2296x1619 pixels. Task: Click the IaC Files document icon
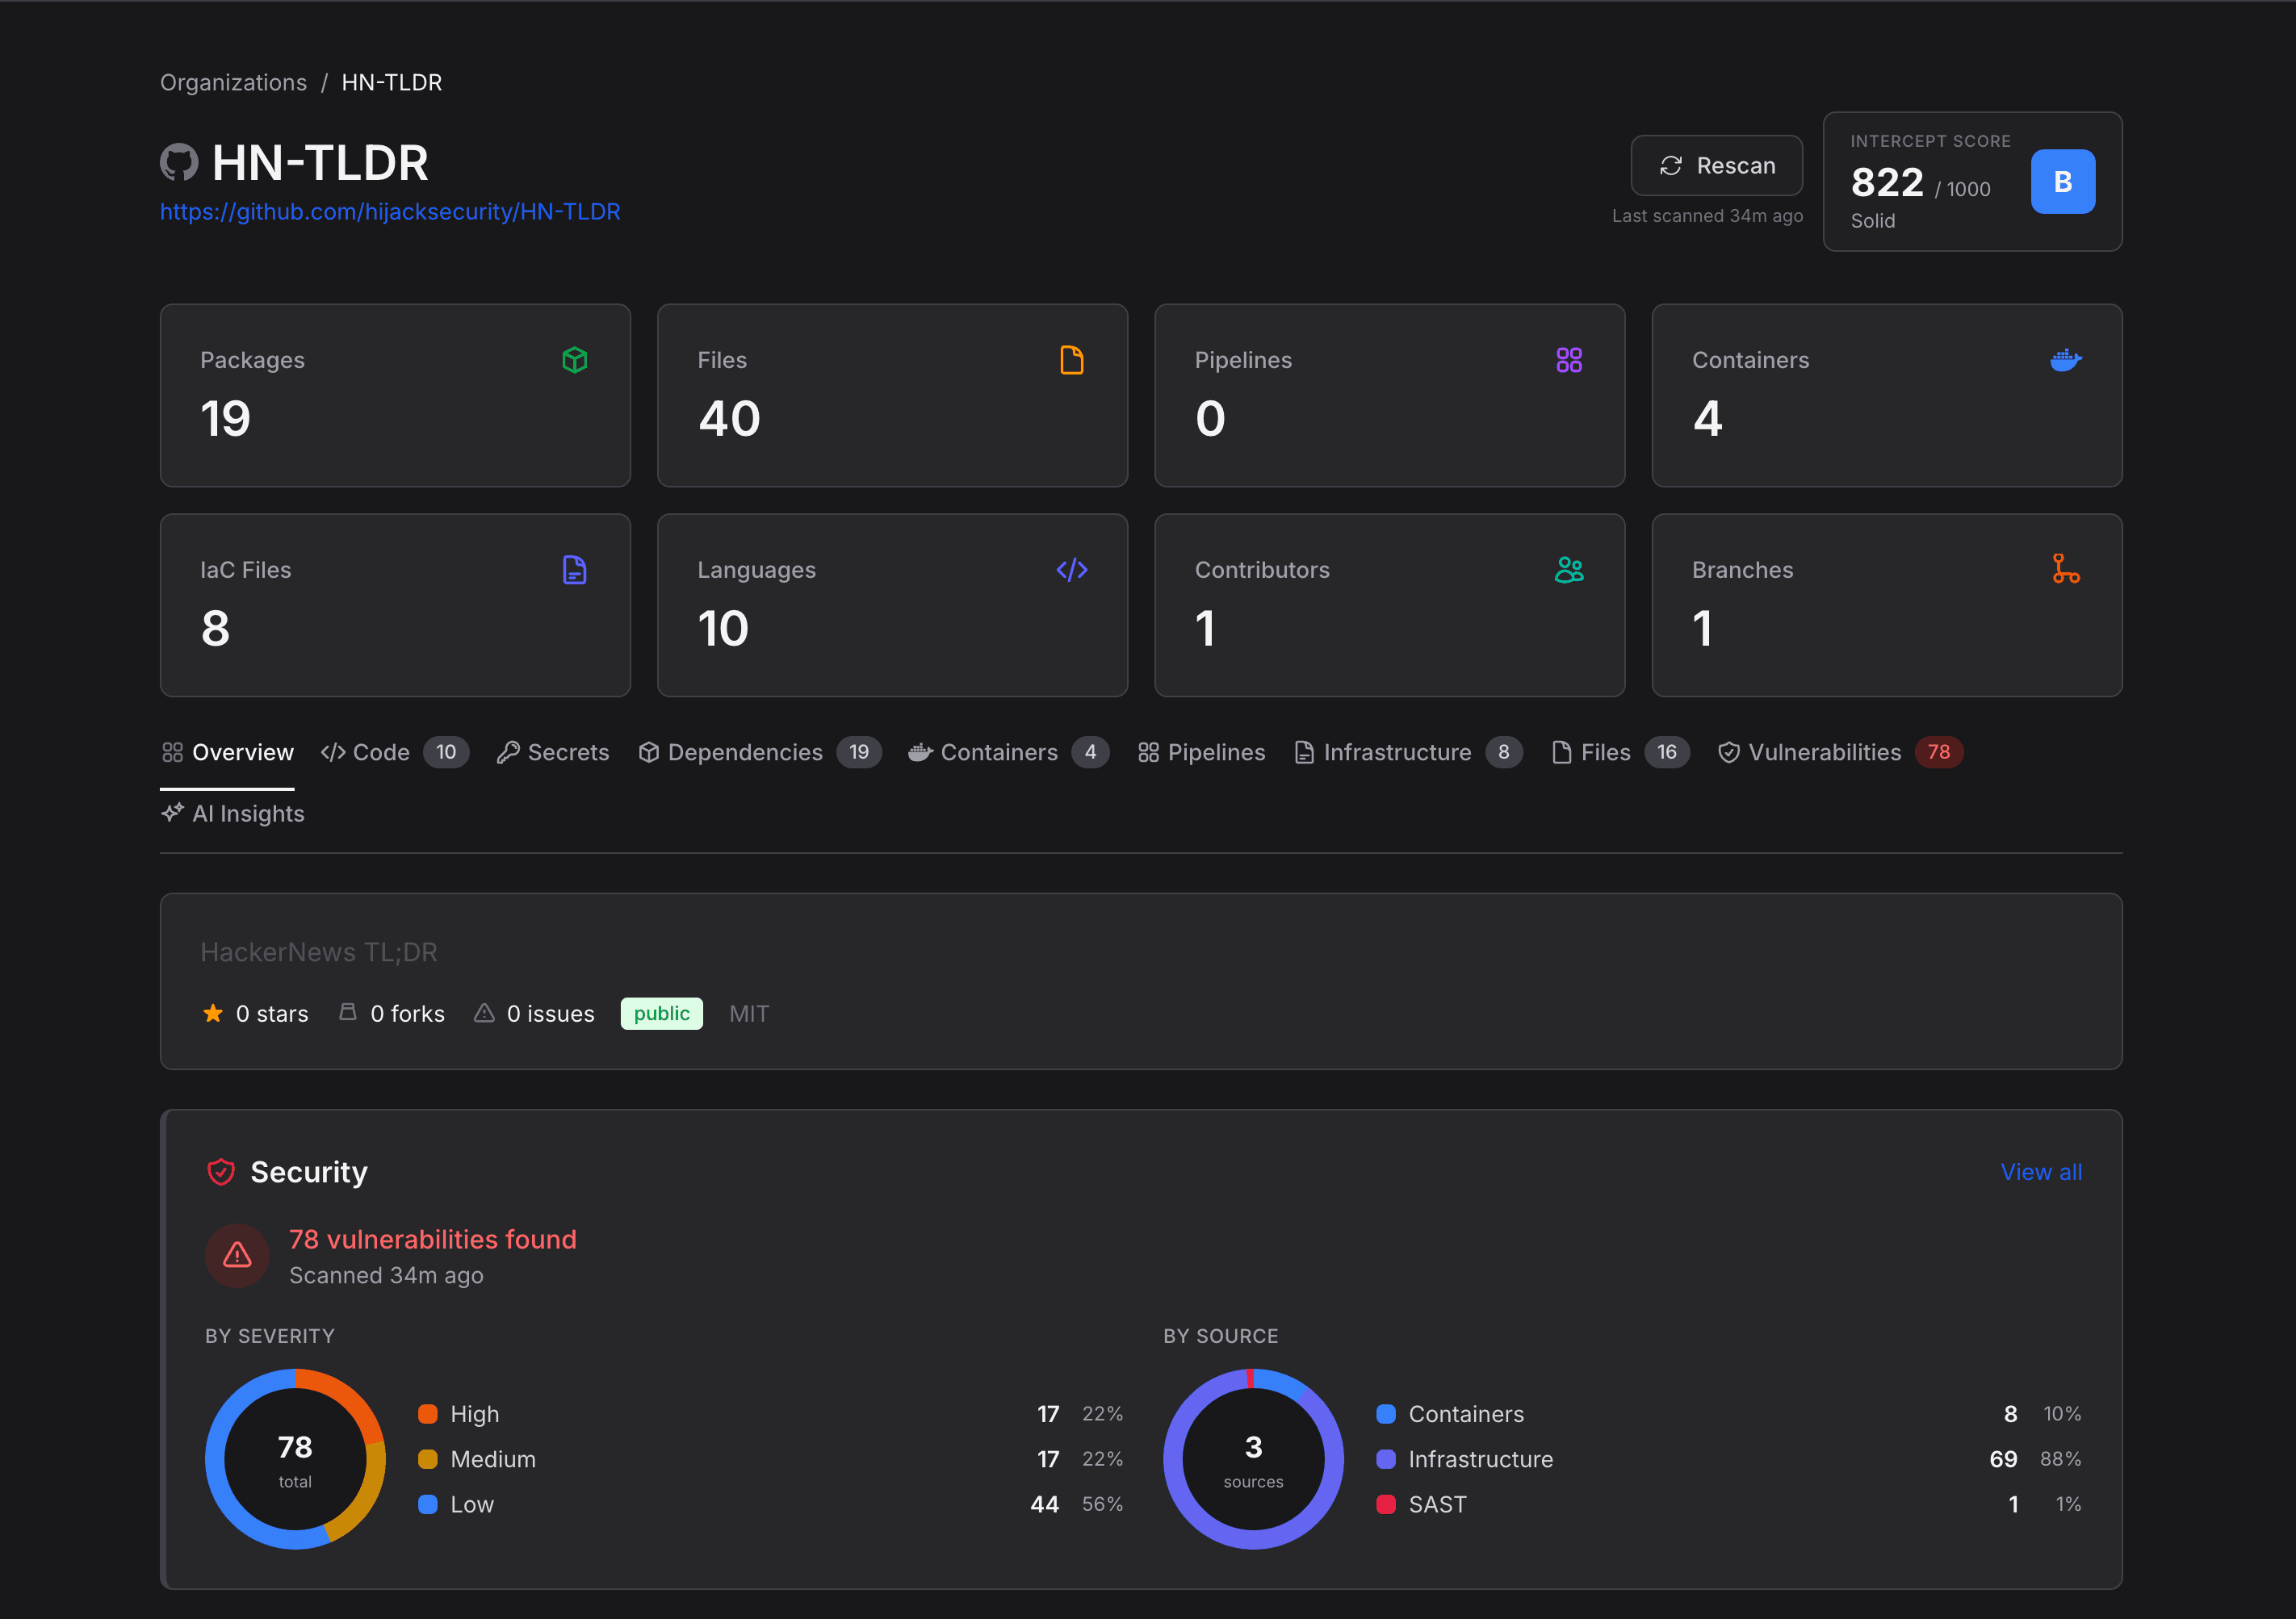(575, 570)
